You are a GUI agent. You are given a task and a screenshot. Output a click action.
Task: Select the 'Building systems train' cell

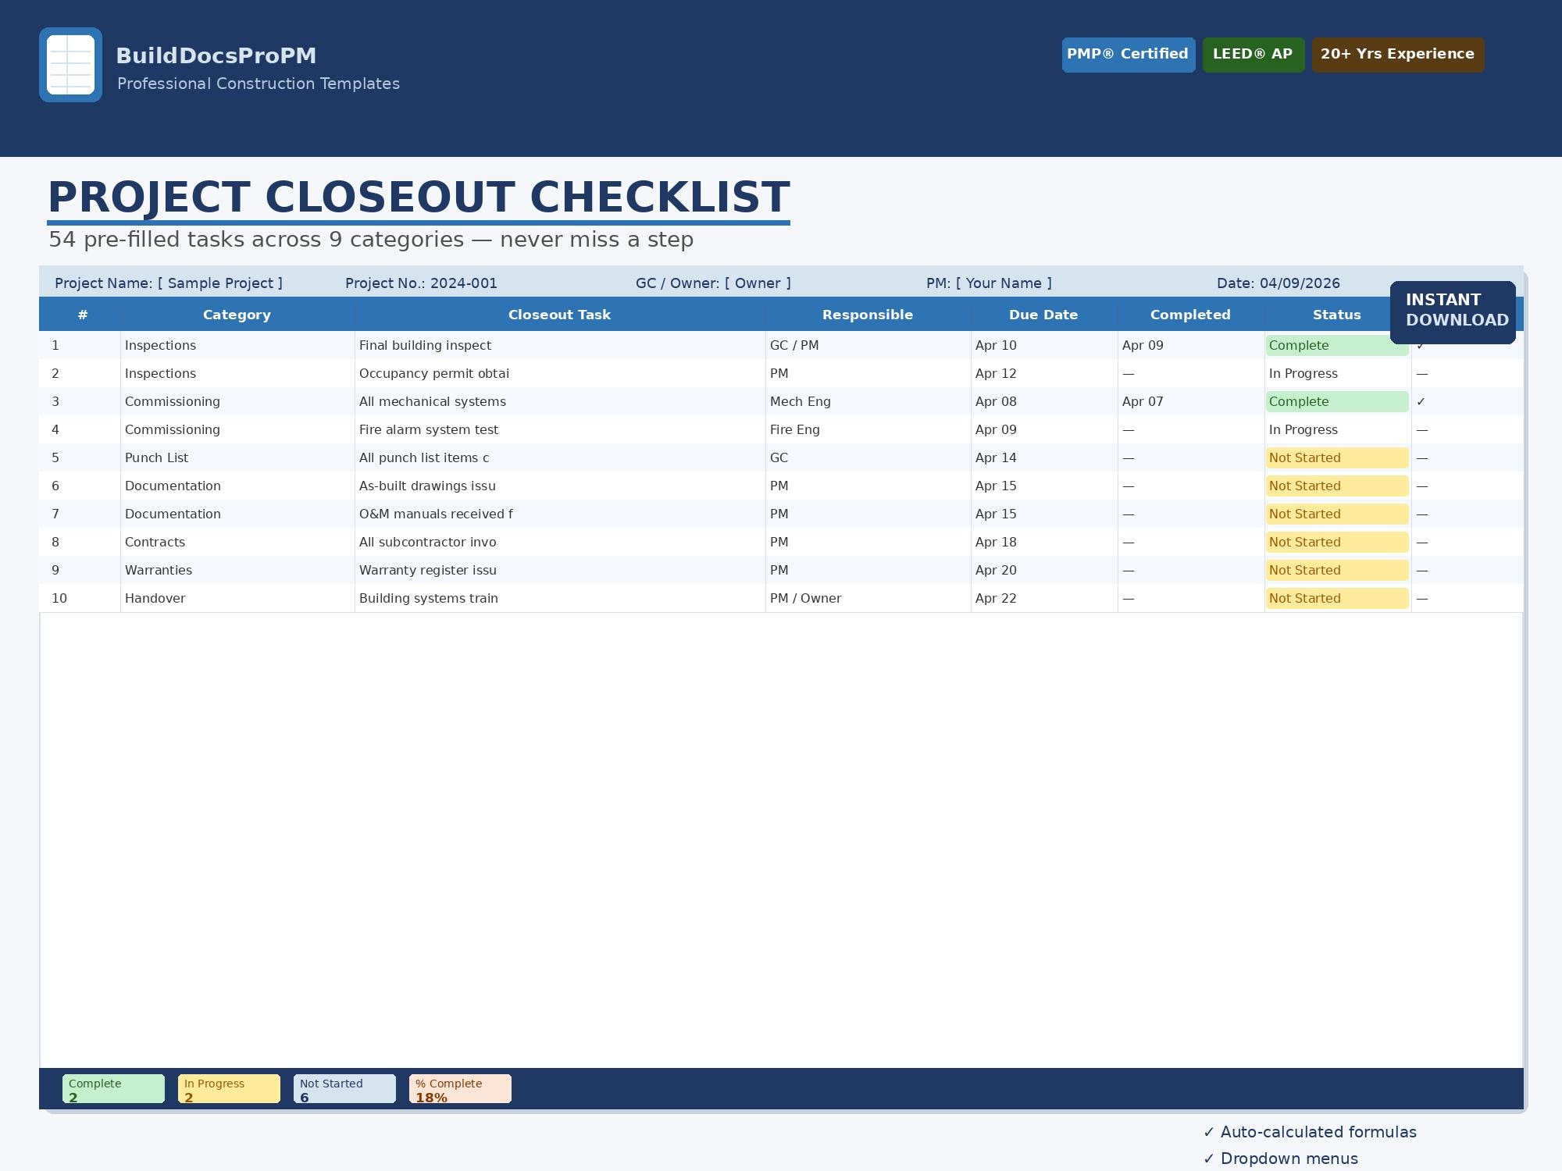click(x=560, y=598)
